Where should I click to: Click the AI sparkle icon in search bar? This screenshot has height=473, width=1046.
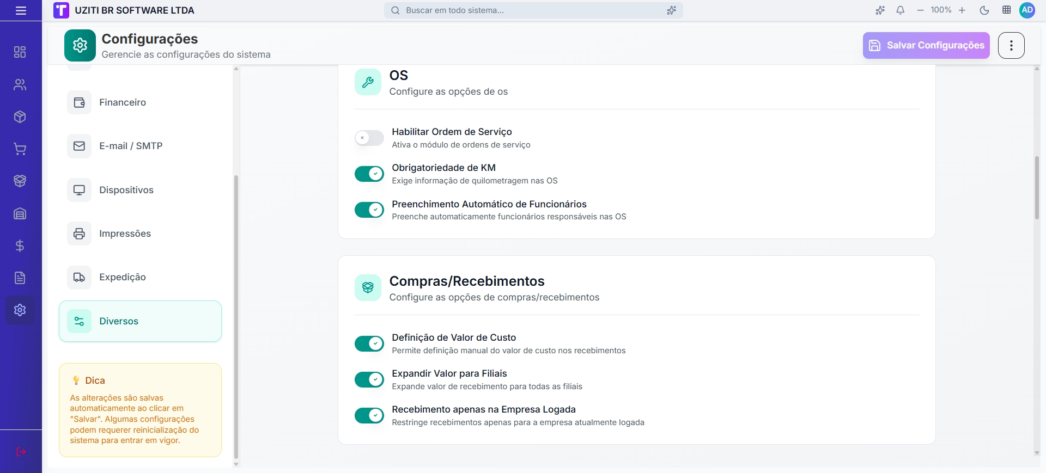[x=671, y=10]
